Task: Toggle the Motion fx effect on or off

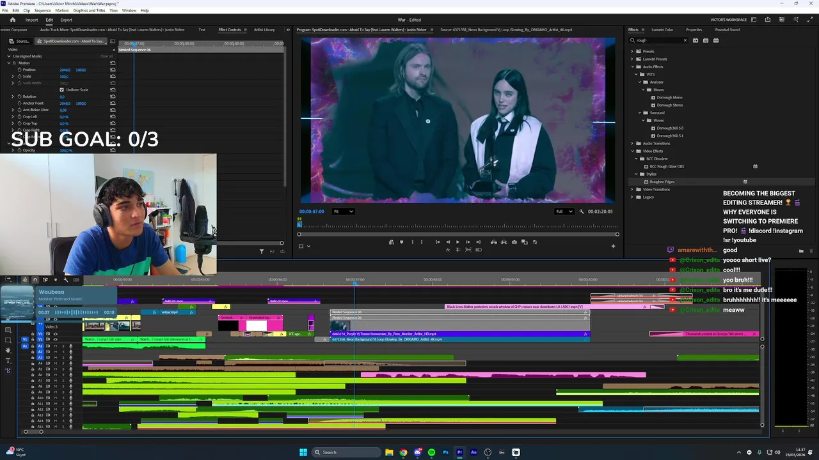Action: click(14, 63)
